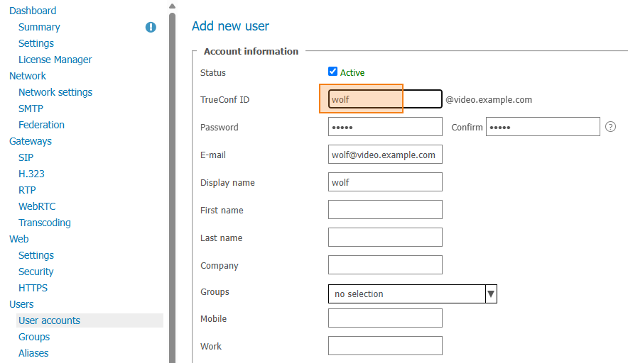Viewport: 628px width, 363px height.
Task: Open the WebRTC gateway page
Action: pos(37,206)
